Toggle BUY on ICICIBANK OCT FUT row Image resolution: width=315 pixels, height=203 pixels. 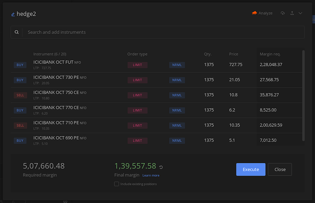click(20, 65)
